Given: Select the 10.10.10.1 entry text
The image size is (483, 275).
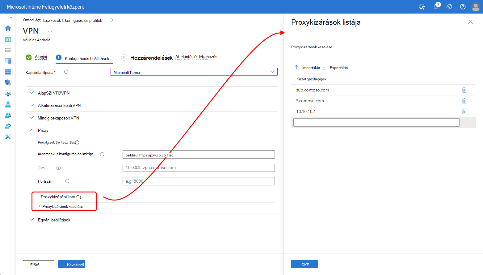Looking at the screenshot, I should click(x=306, y=111).
